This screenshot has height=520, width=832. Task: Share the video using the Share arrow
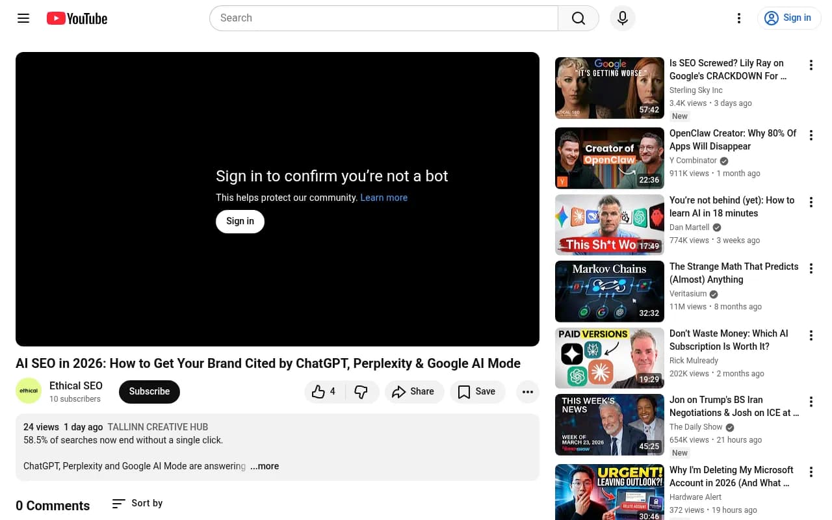414,391
